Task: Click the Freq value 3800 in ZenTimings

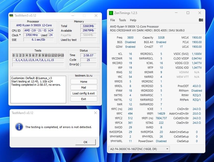Action: tap(130, 38)
